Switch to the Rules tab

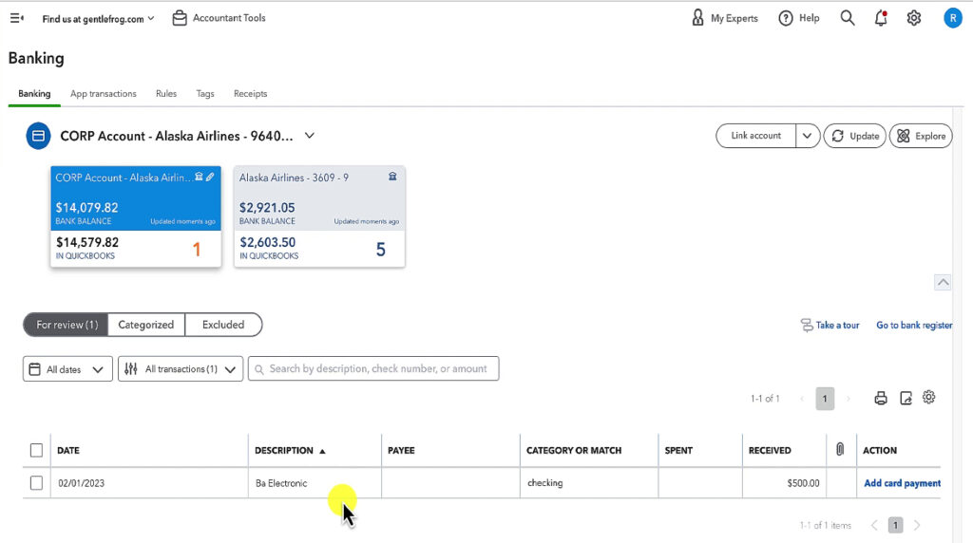click(x=166, y=94)
